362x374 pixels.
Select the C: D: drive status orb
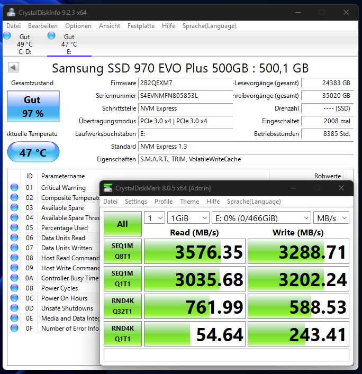[x=7, y=36]
